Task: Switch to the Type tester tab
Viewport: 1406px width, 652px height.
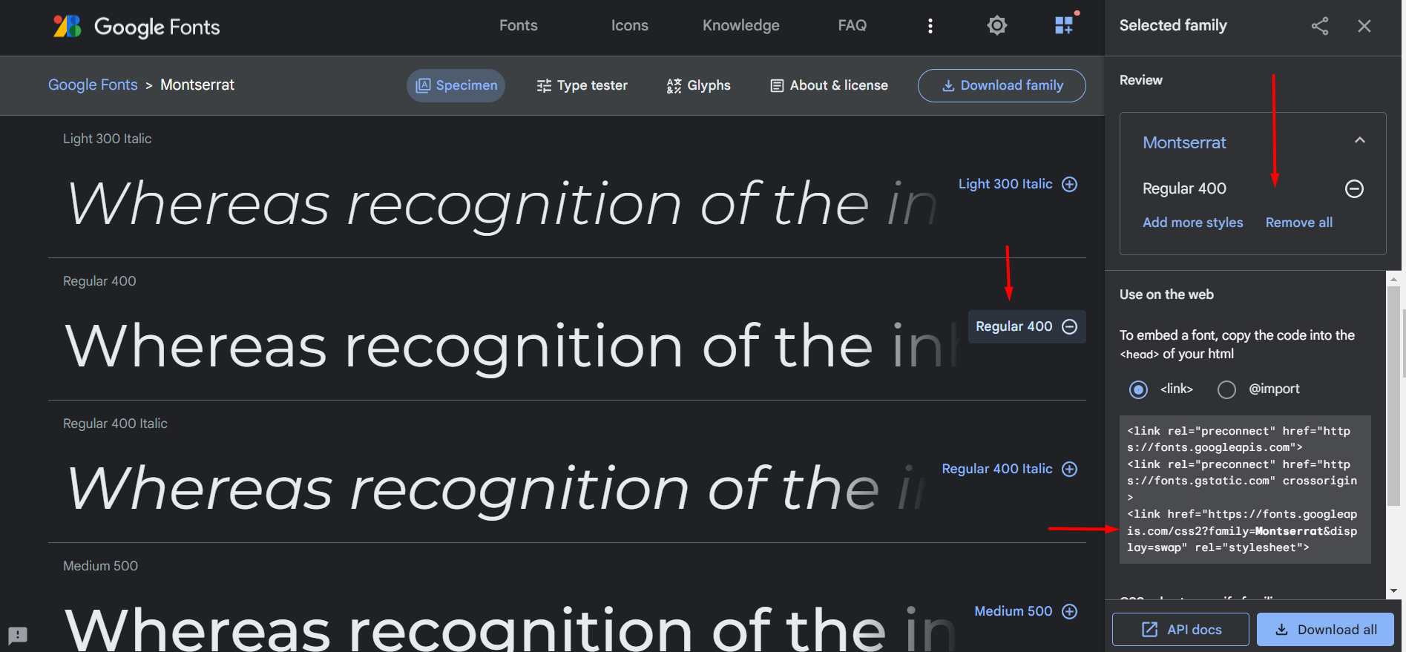Action: coord(582,85)
